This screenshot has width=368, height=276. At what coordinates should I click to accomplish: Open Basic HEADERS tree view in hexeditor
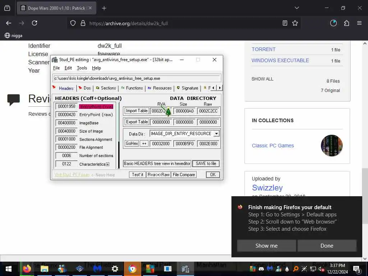click(157, 164)
